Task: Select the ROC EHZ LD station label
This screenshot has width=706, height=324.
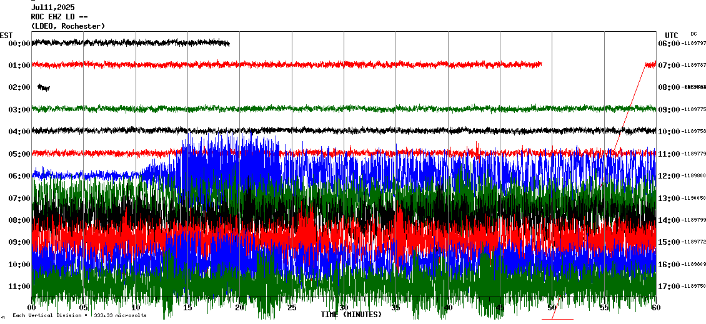Action: (x=57, y=17)
